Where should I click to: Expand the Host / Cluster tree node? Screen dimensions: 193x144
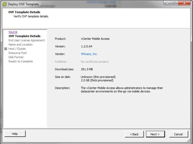click(x=6, y=49)
